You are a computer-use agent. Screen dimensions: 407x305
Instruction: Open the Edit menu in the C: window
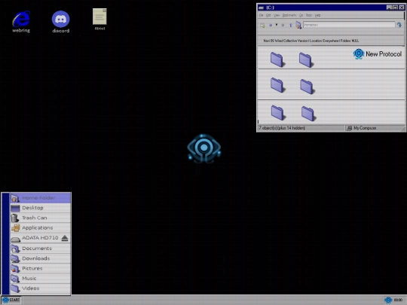pos(268,15)
